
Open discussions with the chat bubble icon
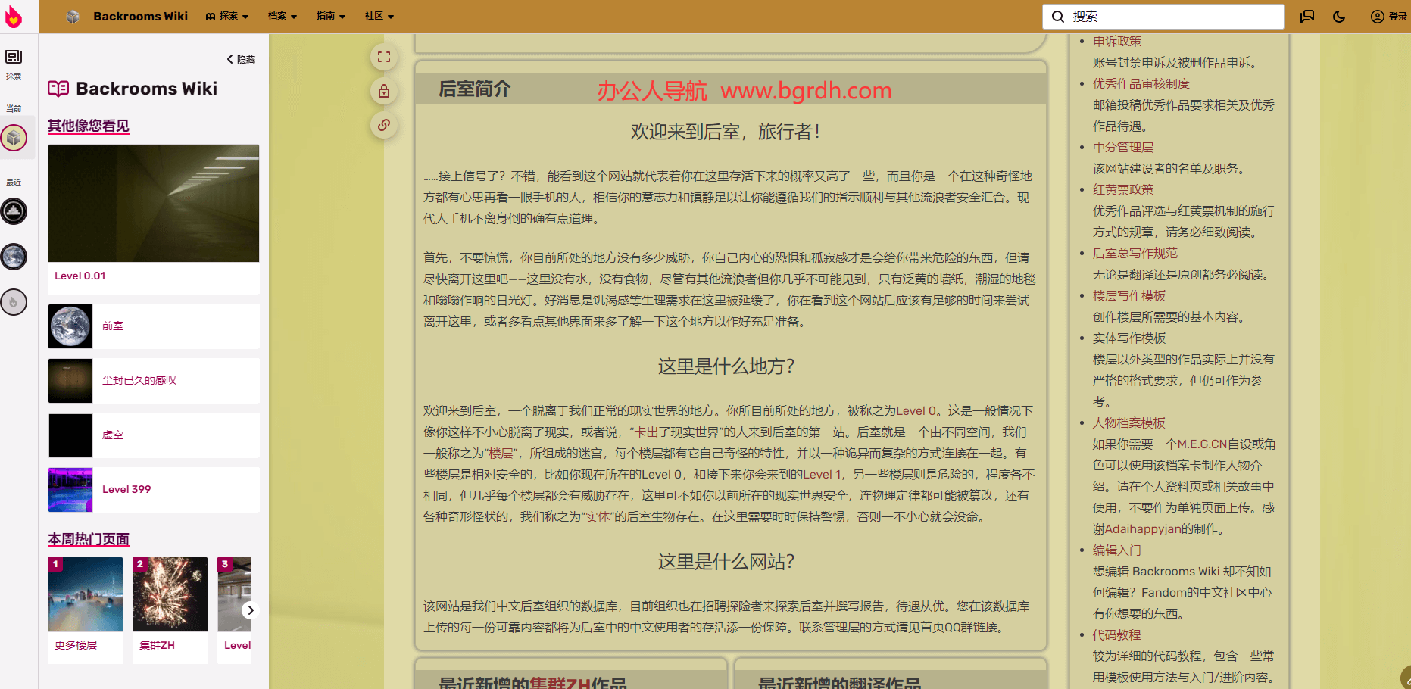point(1306,16)
